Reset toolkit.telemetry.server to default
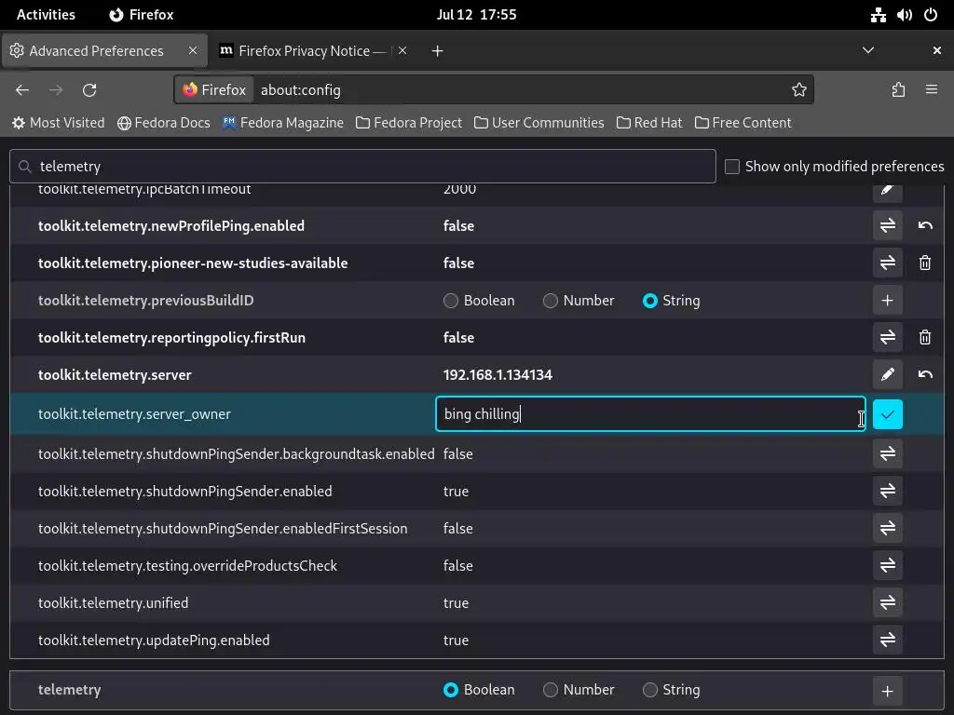This screenshot has height=715, width=954. tap(925, 374)
